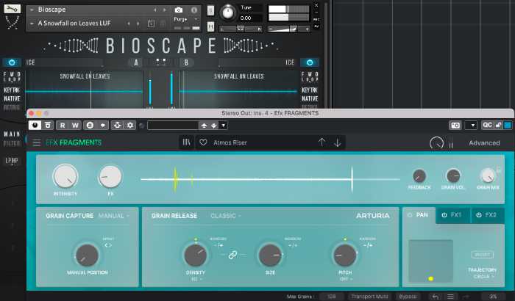Open preset dropdown arrow in plugin toolbar
This screenshot has height=301, width=515.
[224, 126]
